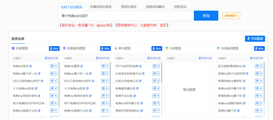This screenshot has height=120, width=273.
Task: Open 搜 dropdown for 亚马逊跨境电商erp
Action: tap(259, 66)
